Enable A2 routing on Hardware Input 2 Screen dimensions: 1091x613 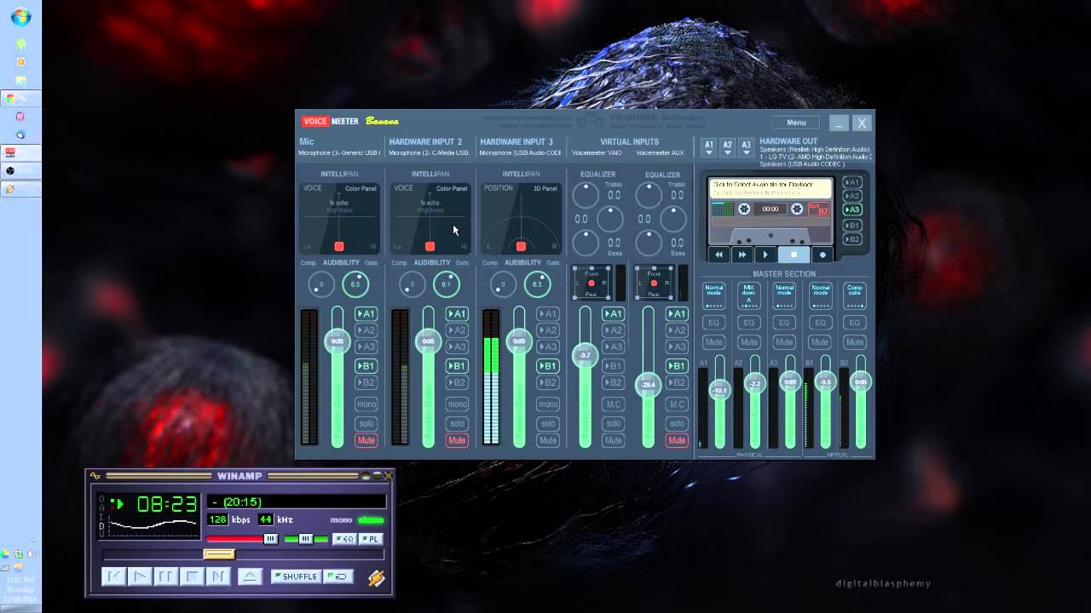click(x=457, y=330)
